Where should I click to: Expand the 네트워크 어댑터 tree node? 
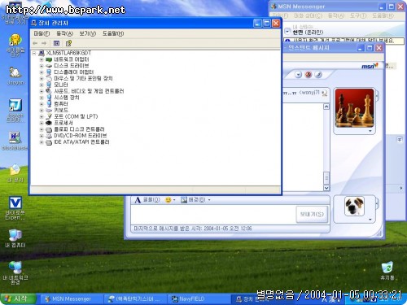[x=42, y=59]
